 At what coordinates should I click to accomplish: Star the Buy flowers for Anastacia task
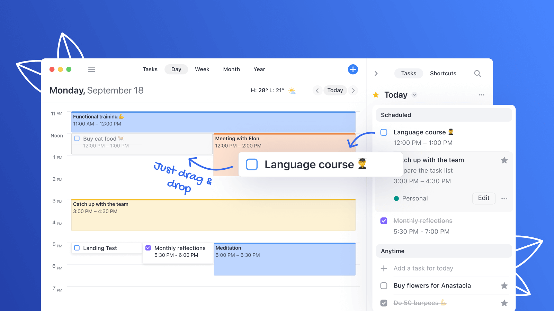click(x=504, y=286)
